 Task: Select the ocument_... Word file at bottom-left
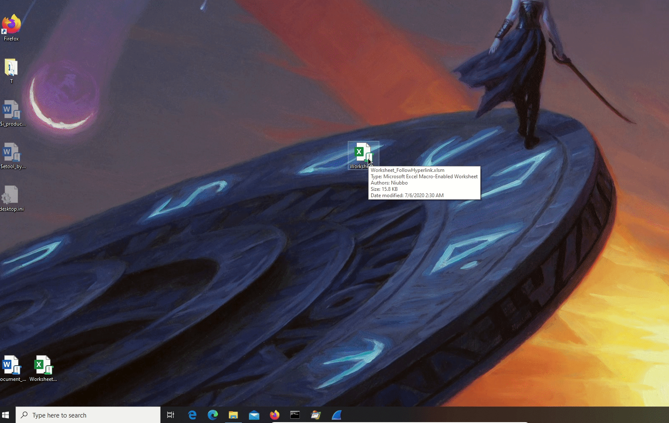(x=12, y=369)
